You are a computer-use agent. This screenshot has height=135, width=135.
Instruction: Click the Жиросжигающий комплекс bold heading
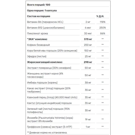[45, 62]
